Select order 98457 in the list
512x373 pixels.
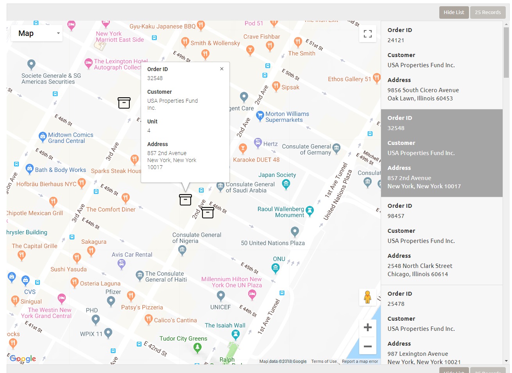pyautogui.click(x=442, y=241)
